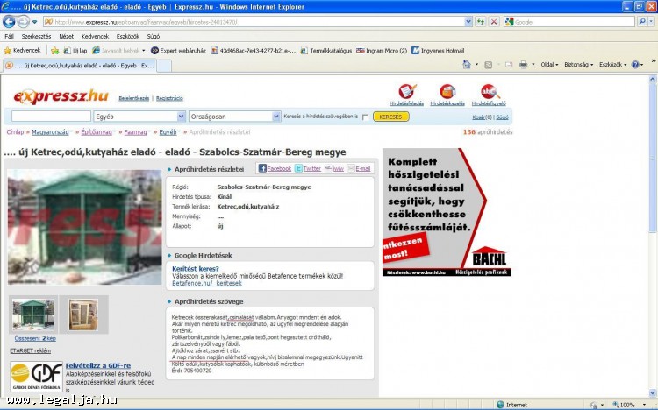658x410 pixels.
Task: Open the Egyéb category dropdown
Action: pyautogui.click(x=139, y=117)
